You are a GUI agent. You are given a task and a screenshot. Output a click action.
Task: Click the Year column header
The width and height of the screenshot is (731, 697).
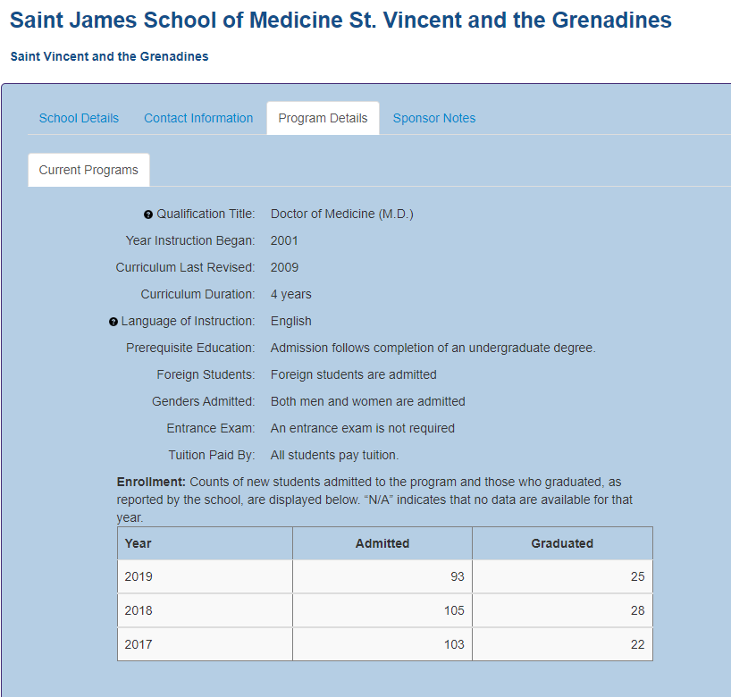click(x=139, y=543)
